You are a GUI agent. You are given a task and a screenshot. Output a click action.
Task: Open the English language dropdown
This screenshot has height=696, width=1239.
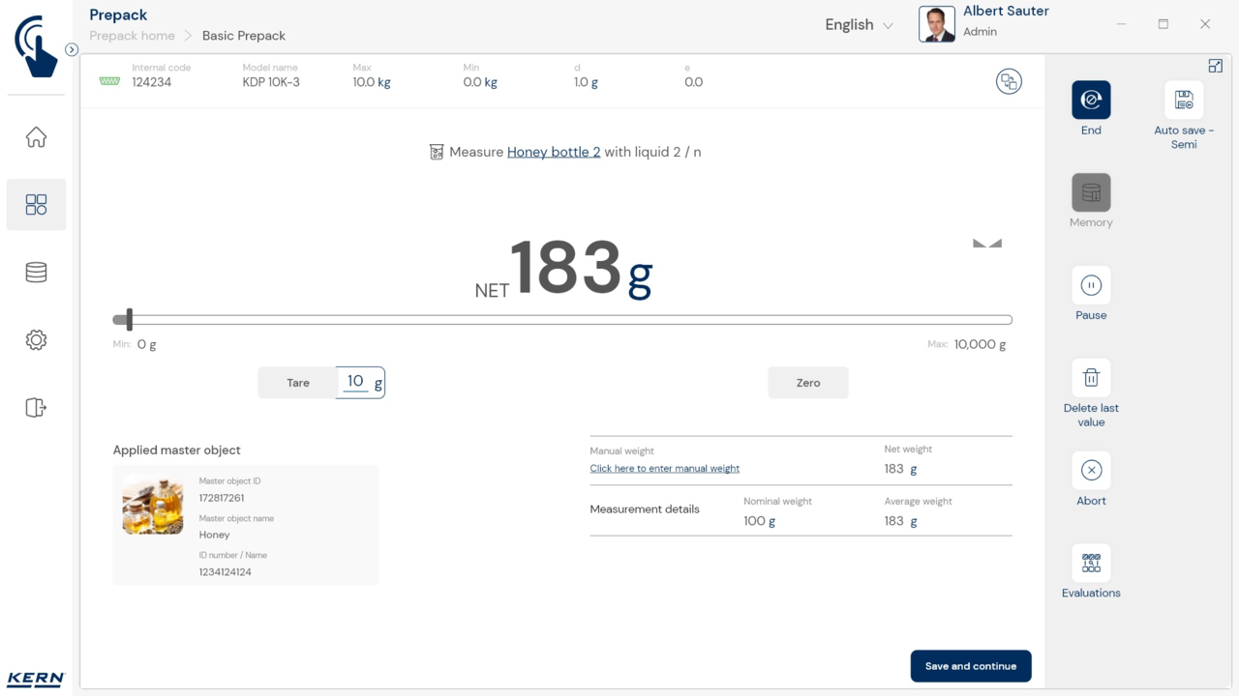coord(859,25)
